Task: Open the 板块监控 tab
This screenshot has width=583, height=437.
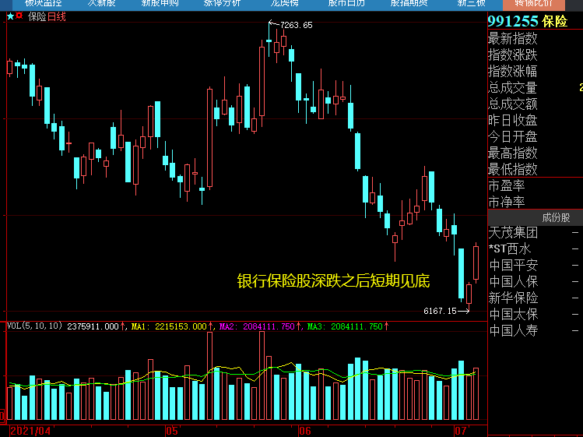Action: 43,3
